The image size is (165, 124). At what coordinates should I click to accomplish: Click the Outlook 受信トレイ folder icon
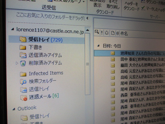24,118
